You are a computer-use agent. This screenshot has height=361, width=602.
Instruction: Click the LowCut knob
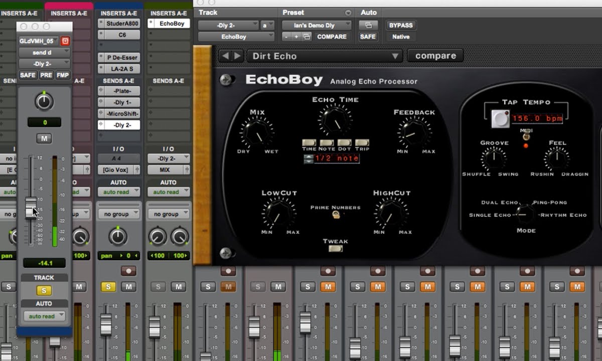pyautogui.click(x=279, y=213)
